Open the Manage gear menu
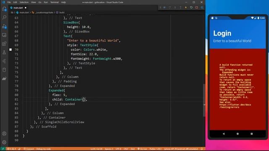This screenshot has width=269, height=151. 4,142
